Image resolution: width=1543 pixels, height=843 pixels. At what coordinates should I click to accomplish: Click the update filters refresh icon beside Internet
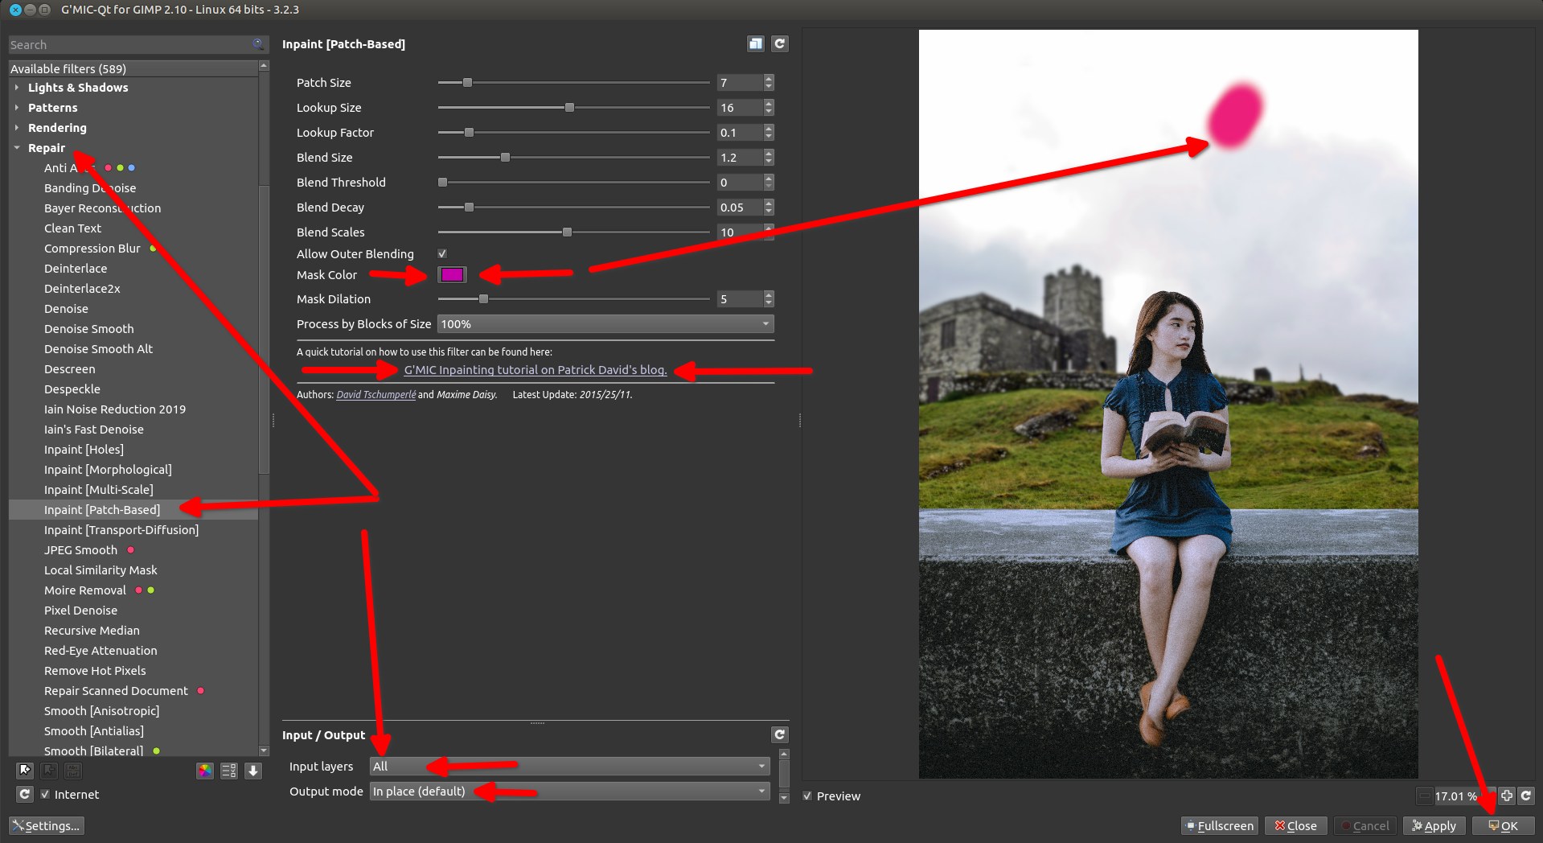coord(25,794)
